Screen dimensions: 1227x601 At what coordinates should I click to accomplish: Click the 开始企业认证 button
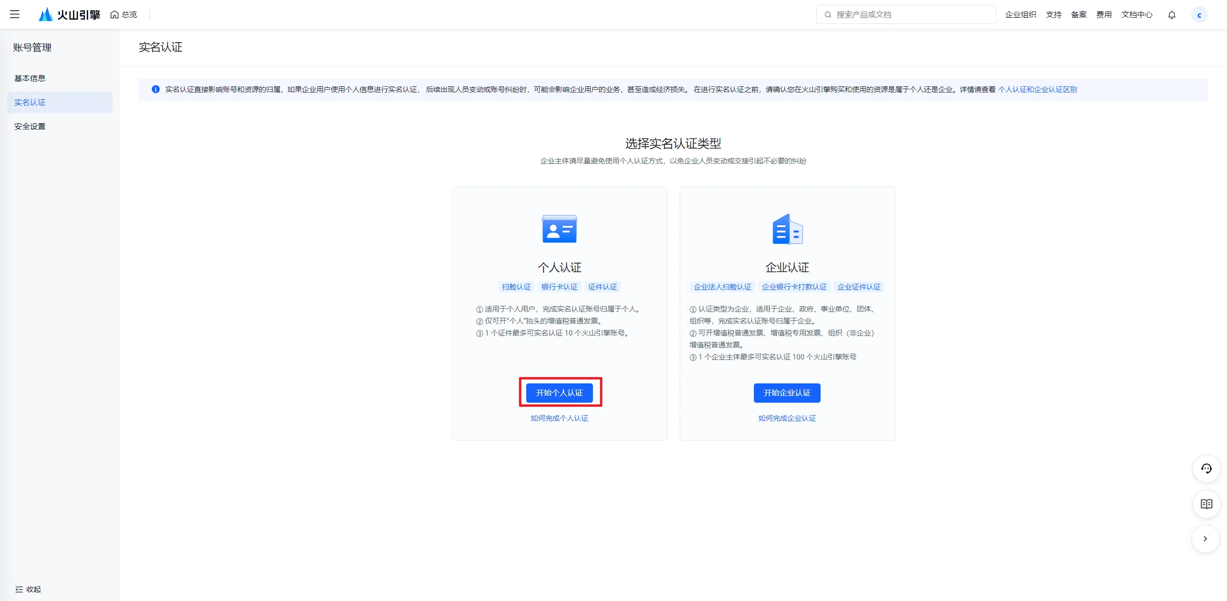(787, 393)
